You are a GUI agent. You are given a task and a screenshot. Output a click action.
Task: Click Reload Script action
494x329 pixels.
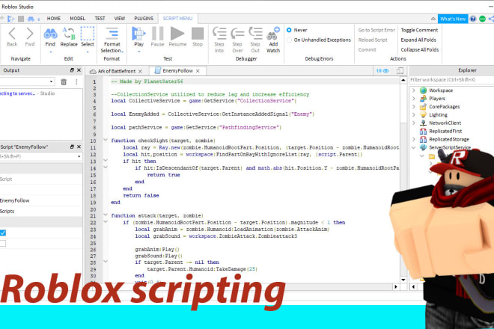(x=373, y=40)
